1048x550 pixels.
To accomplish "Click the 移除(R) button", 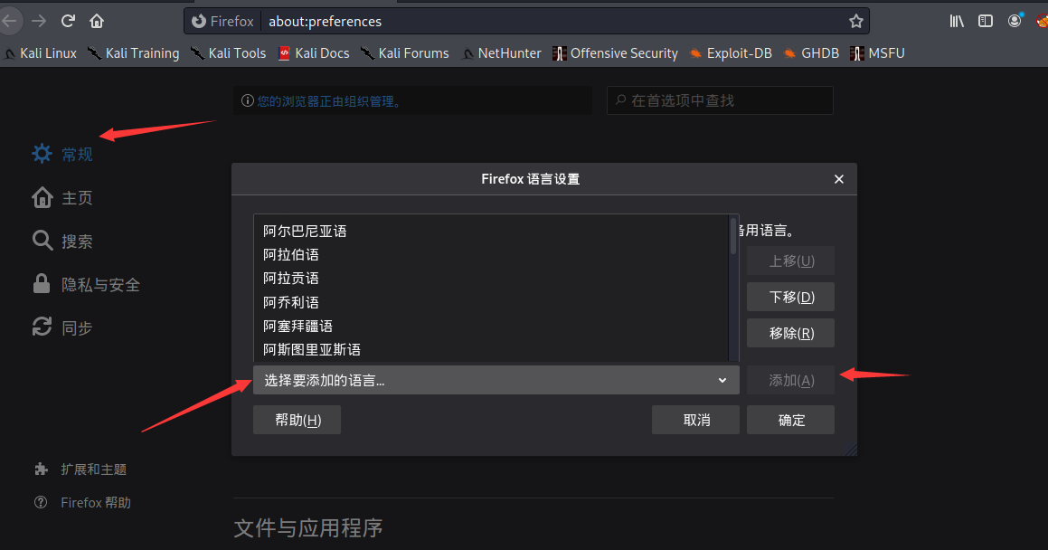I will point(790,333).
